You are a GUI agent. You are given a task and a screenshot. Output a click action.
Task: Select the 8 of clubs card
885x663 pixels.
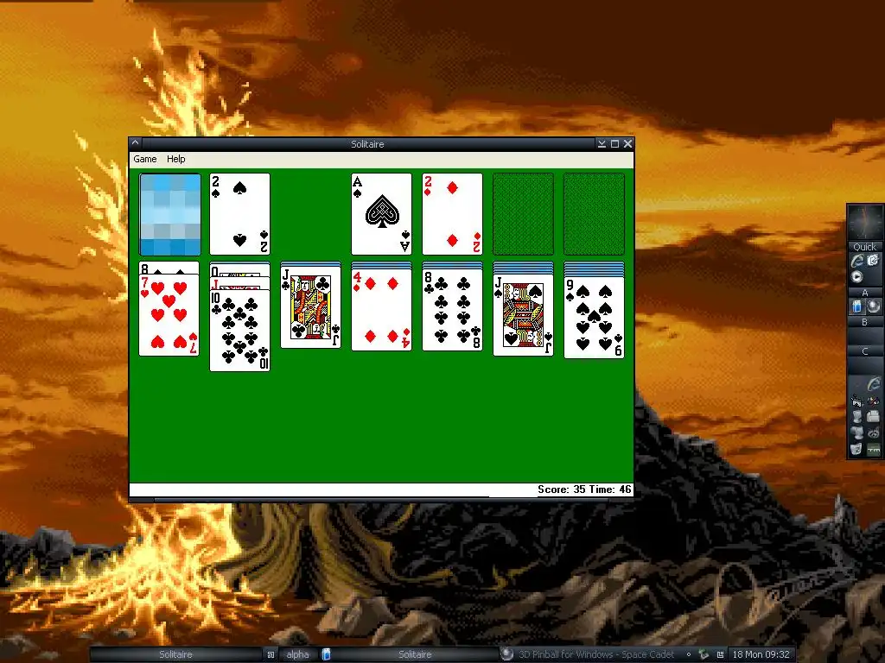click(452, 310)
